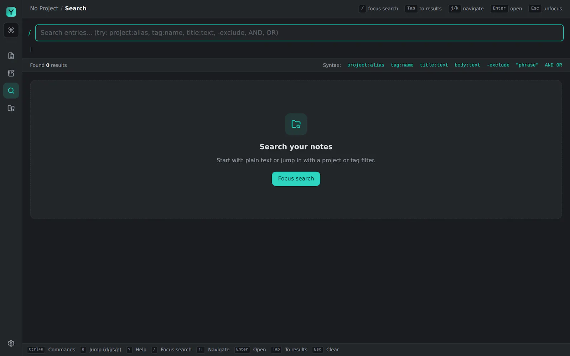Image resolution: width=570 pixels, height=356 pixels.
Task: Insert the tag:name syntax hint
Action: pos(402,65)
